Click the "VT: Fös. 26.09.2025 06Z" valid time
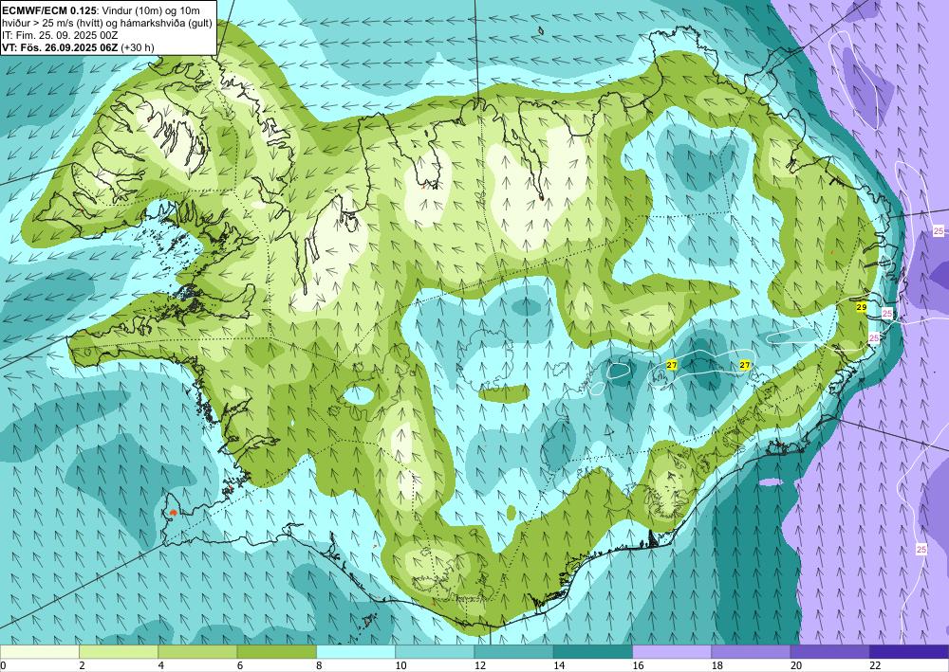 (60, 47)
